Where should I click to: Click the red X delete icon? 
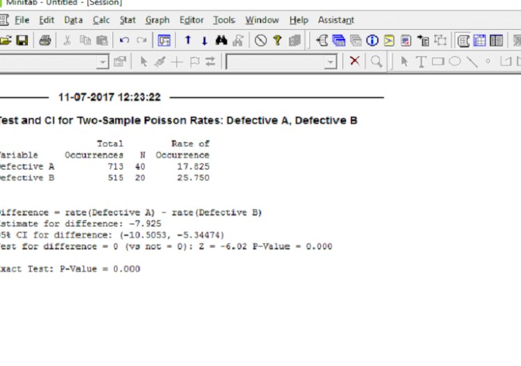point(354,61)
